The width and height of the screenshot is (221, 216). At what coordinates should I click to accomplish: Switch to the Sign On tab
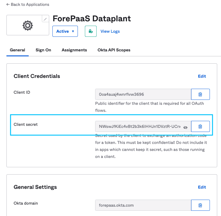43,50
